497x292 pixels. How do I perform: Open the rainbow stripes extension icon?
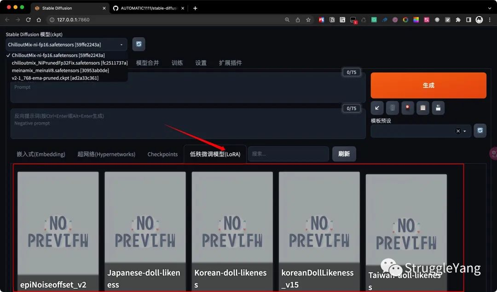416,20
